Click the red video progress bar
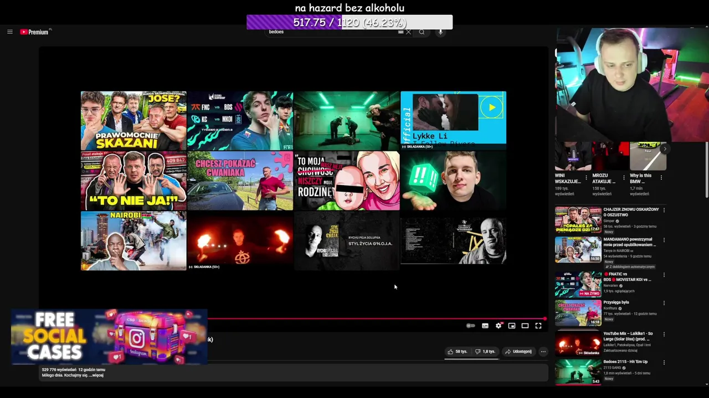This screenshot has height=398, width=709. (x=377, y=319)
